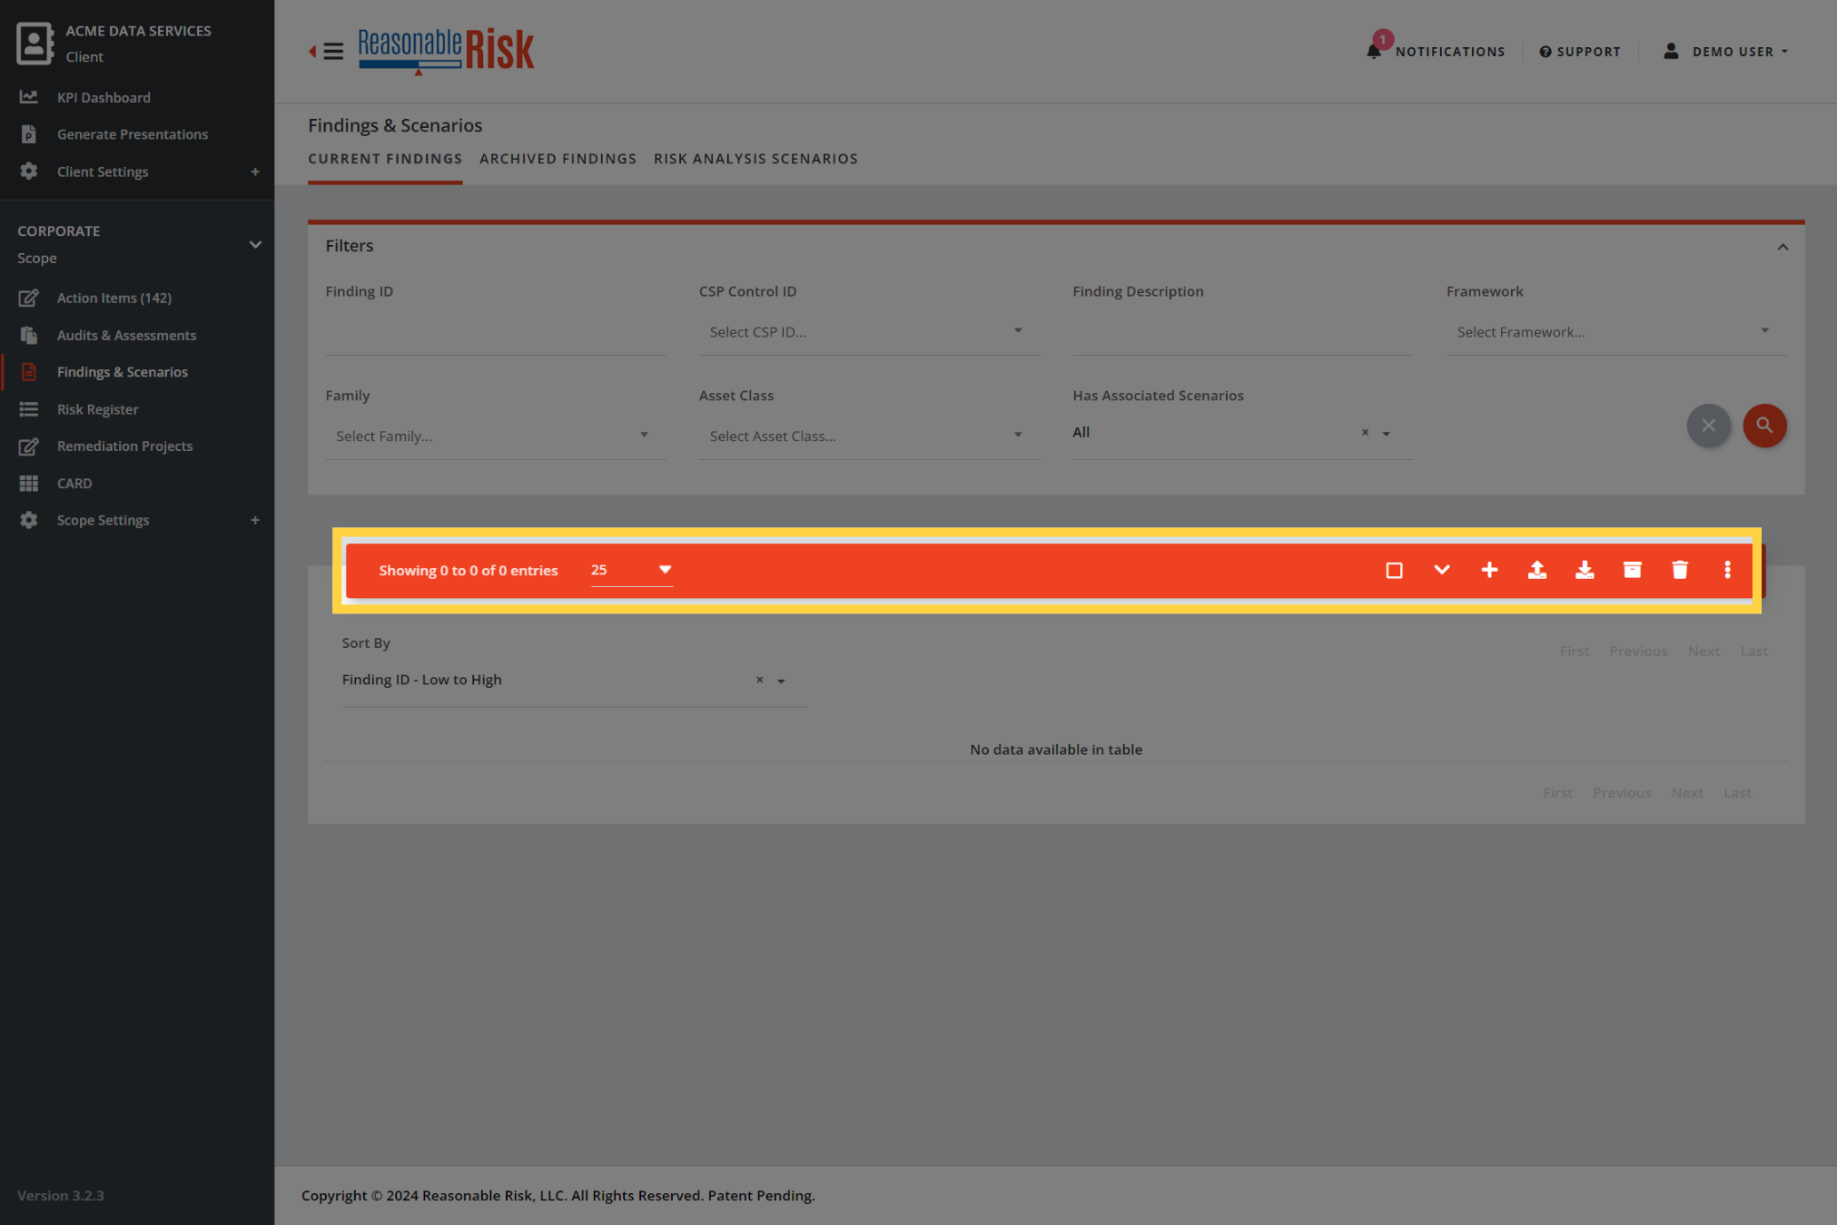Open Generate Presentations page
The width and height of the screenshot is (1837, 1225).
133,134
